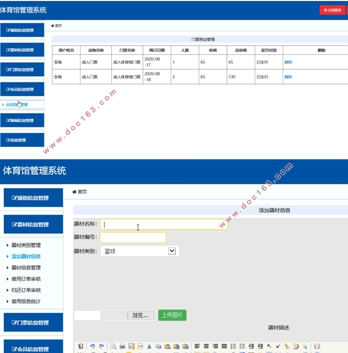Delete the booking dated 2020-08-18

click(x=288, y=77)
